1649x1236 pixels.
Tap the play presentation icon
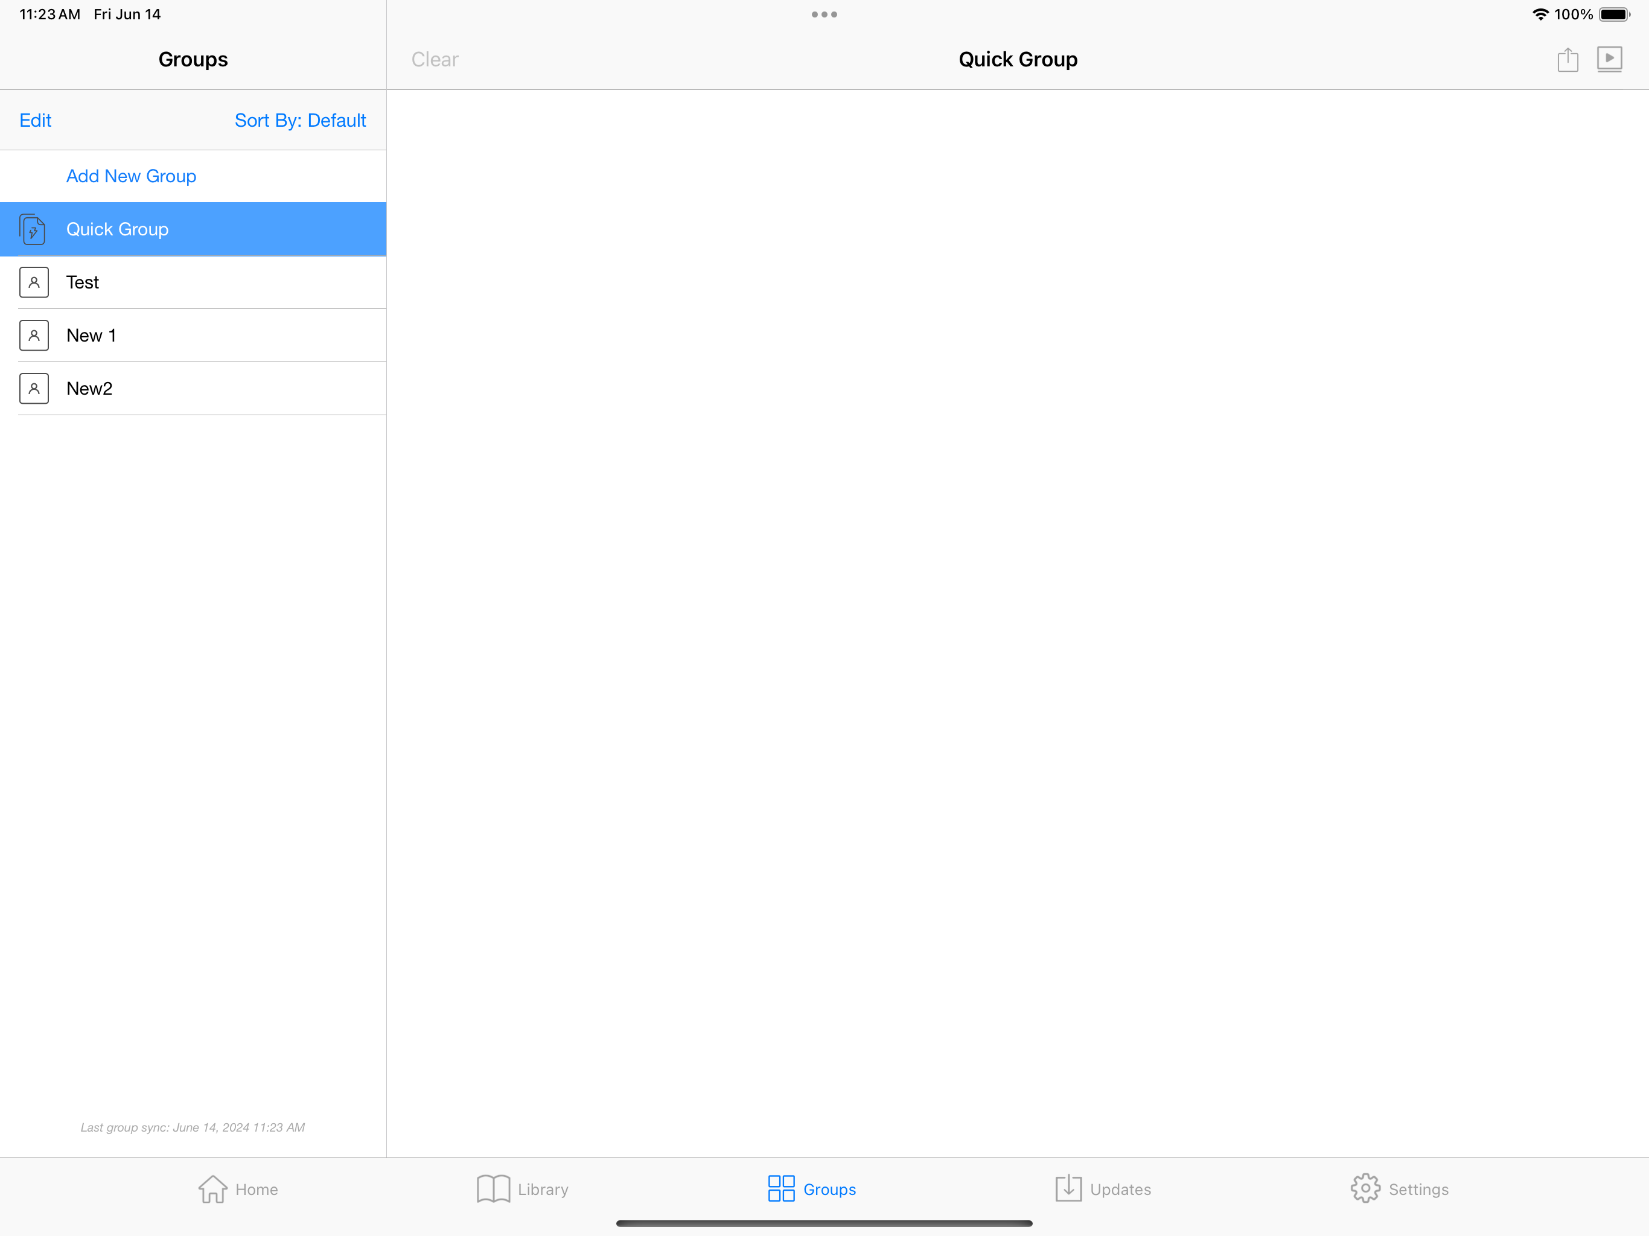[1610, 59]
